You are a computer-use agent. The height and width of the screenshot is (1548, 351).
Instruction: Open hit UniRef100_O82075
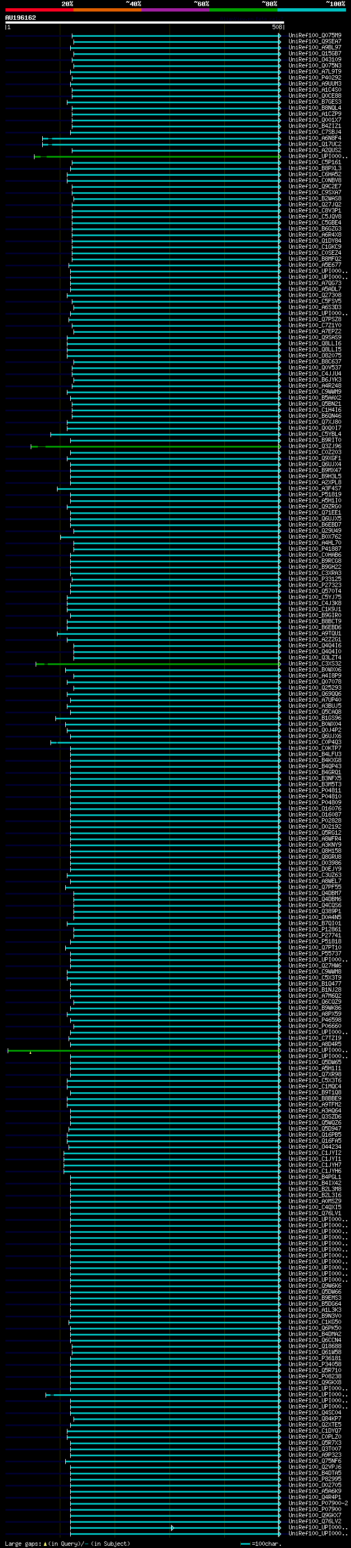click(x=315, y=356)
